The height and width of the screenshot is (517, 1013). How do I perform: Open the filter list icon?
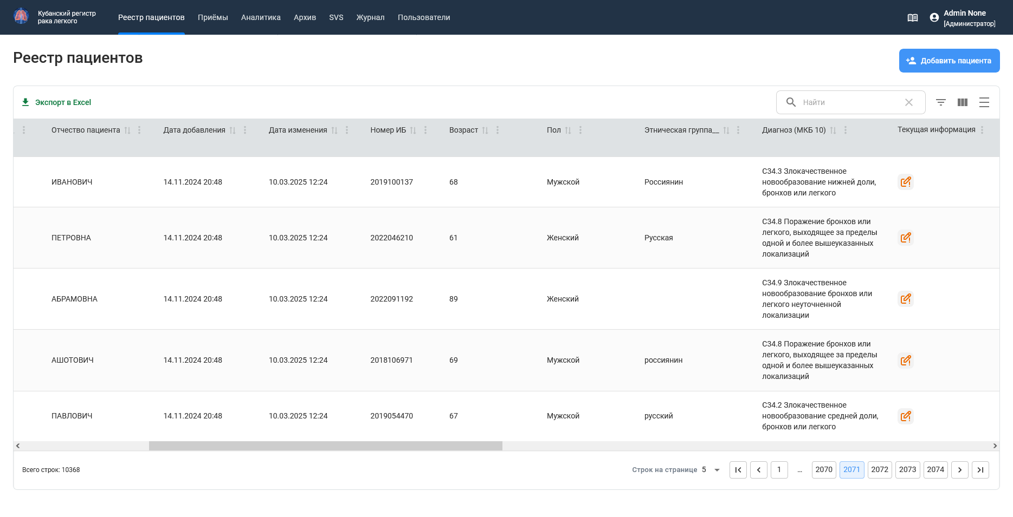pos(941,102)
